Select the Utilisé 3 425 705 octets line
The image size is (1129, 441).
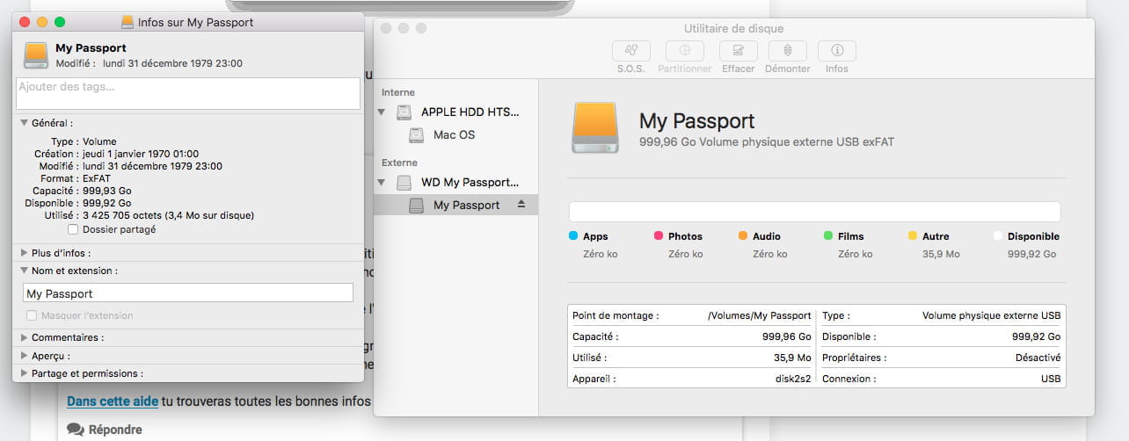click(x=149, y=215)
